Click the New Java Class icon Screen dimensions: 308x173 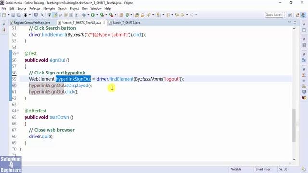(127, 15)
